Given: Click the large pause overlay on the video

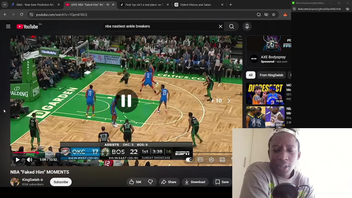Looking at the screenshot, I should click(x=126, y=101).
